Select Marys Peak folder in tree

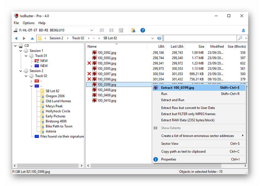click(54, 106)
